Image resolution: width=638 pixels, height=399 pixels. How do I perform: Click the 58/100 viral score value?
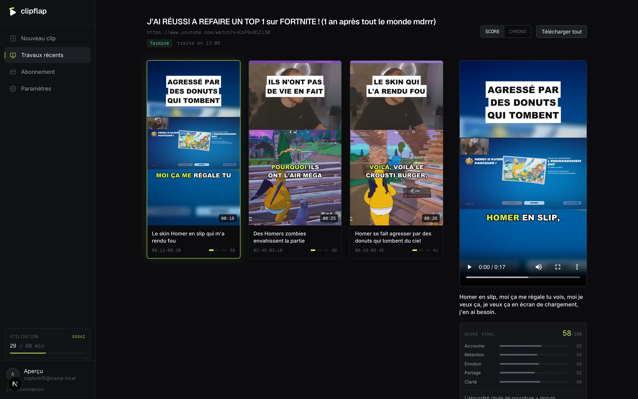pyautogui.click(x=572, y=333)
